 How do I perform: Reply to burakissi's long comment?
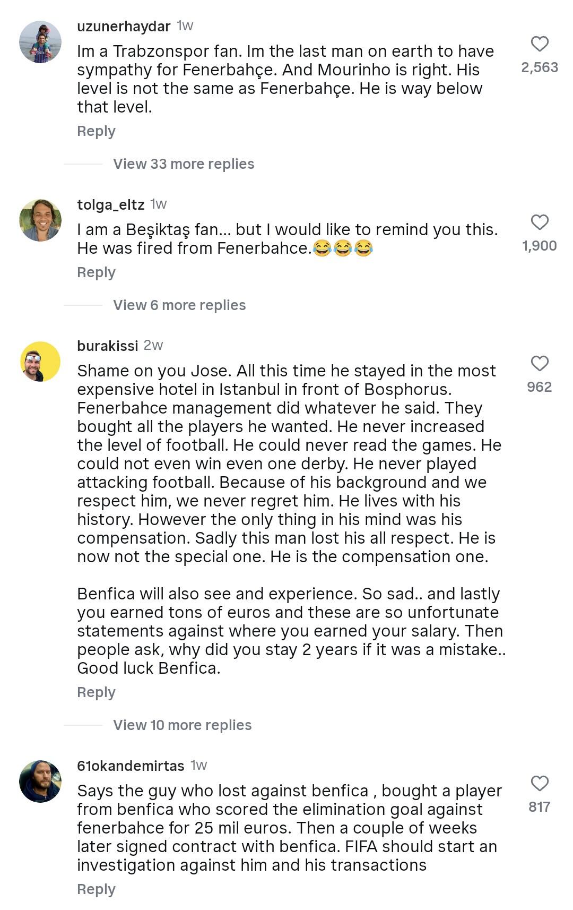[96, 692]
